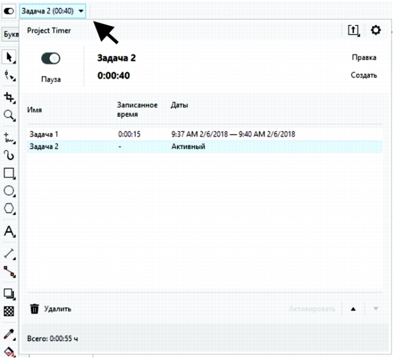This screenshot has width=395, height=358.
Task: Pick the Ellipse tool
Action: [x=9, y=192]
